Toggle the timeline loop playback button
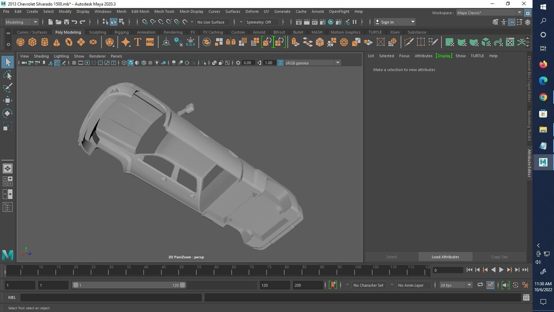The image size is (554, 312). coord(480,285)
